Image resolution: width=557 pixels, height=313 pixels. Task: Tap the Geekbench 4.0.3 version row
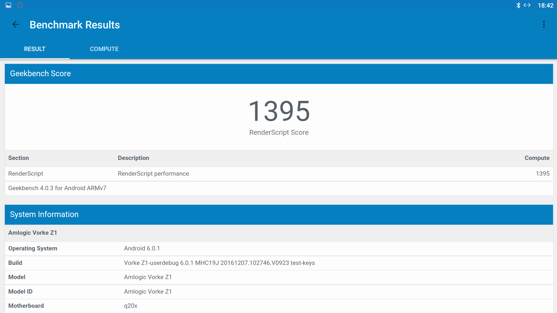point(57,188)
